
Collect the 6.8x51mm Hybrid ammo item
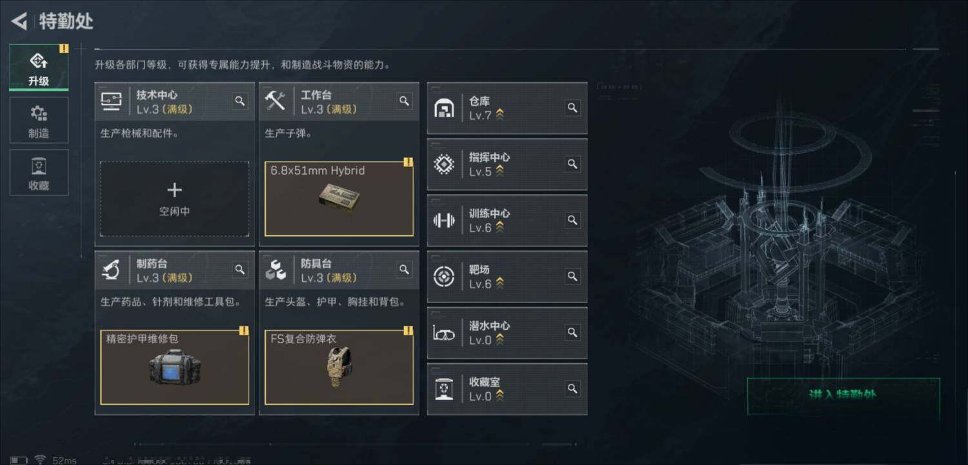[x=339, y=199]
